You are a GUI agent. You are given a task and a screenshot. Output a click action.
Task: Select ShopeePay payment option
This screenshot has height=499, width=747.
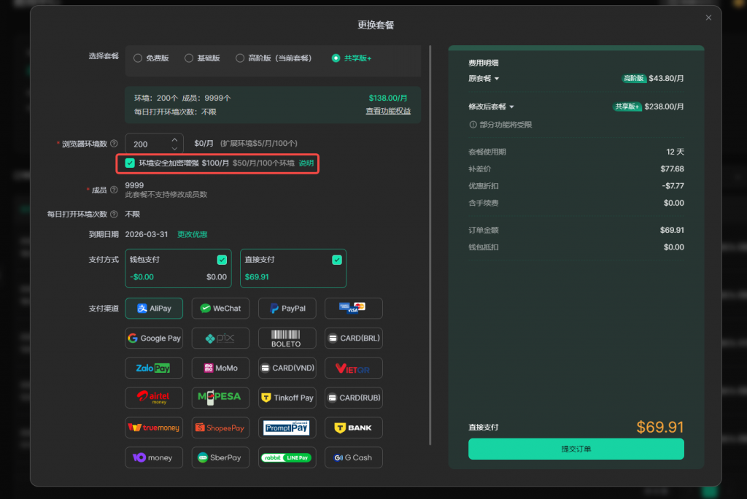[220, 428]
